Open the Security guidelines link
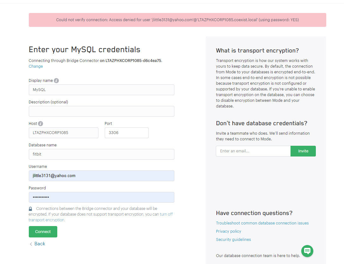 pyautogui.click(x=233, y=239)
